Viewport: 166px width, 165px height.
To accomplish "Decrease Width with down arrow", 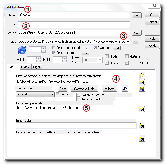I will tap(39, 61).
